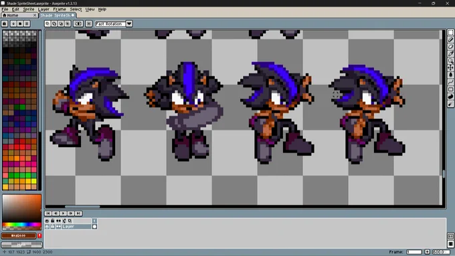Image resolution: width=455 pixels, height=256 pixels.
Task: Select the Blur tool
Action: (450, 104)
